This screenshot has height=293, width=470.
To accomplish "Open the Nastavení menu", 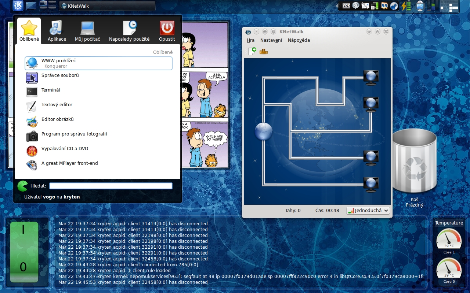I will [x=271, y=40].
